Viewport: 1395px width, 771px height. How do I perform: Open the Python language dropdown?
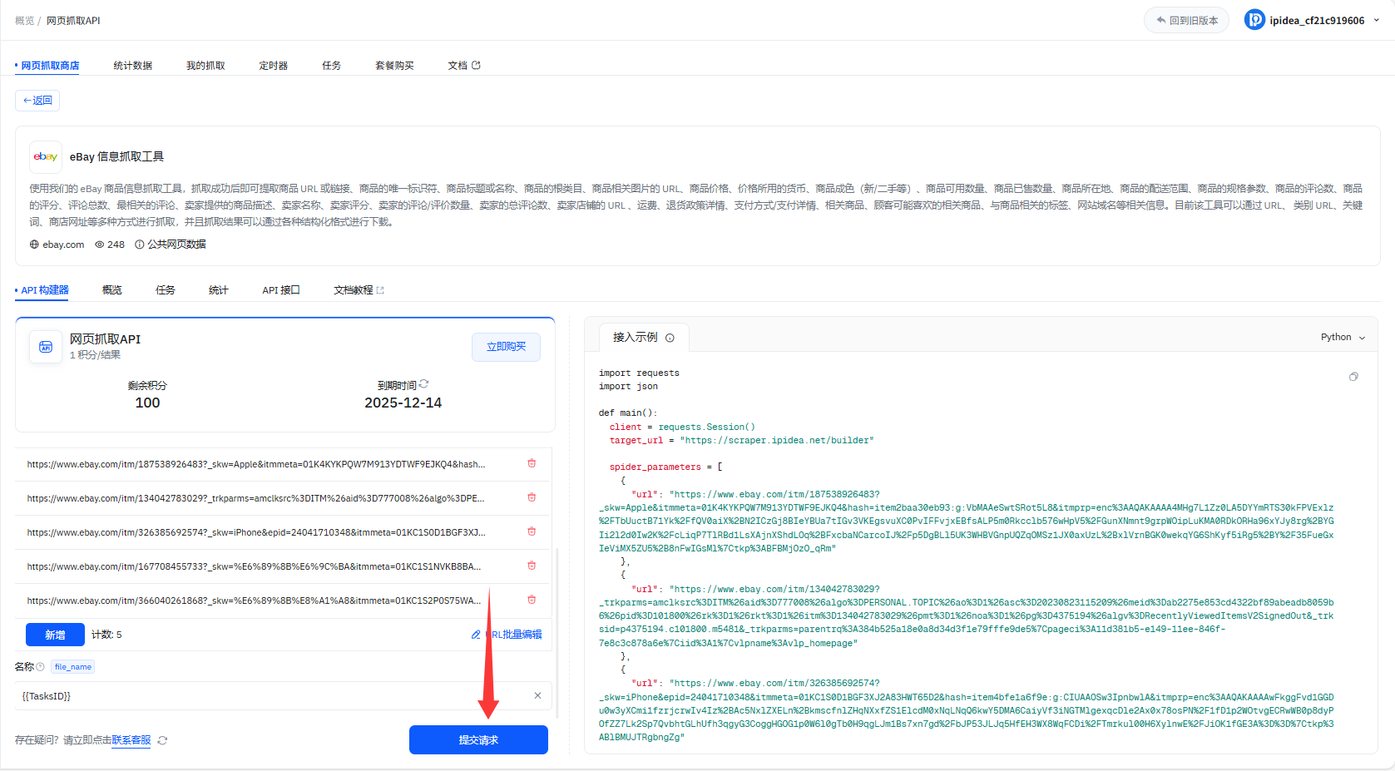coord(1343,337)
